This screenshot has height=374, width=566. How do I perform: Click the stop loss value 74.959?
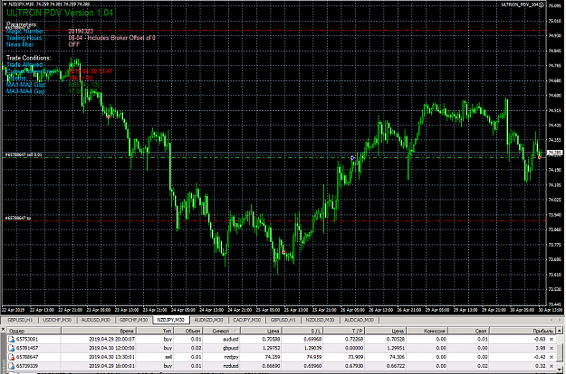tap(314, 357)
